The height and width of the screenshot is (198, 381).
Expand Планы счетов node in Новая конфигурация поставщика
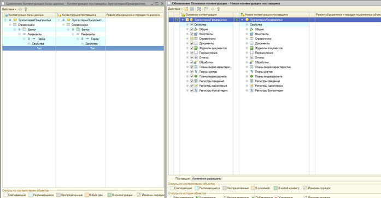247,72
